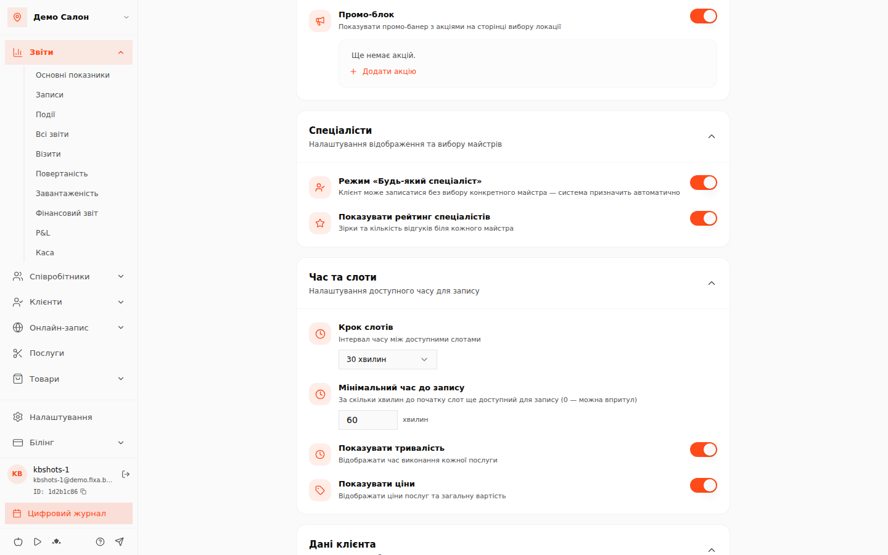Collapse the Спеціалісти section
This screenshot has height=555, width=888.
coord(712,136)
